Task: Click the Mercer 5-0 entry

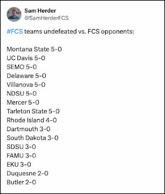Action: tap(23, 102)
